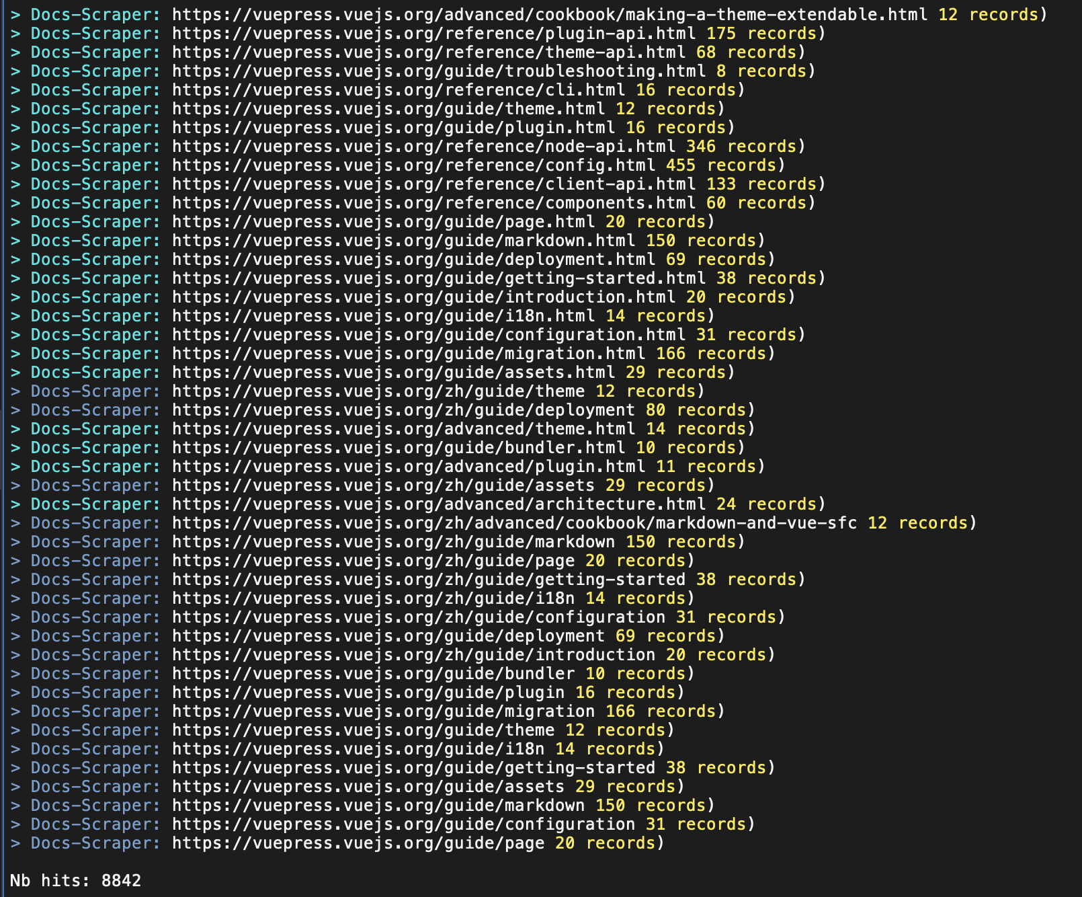Click the zh/guide/configuration URL

coord(419,617)
